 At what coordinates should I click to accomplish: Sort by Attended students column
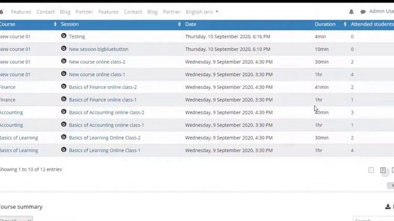pyautogui.click(x=372, y=25)
